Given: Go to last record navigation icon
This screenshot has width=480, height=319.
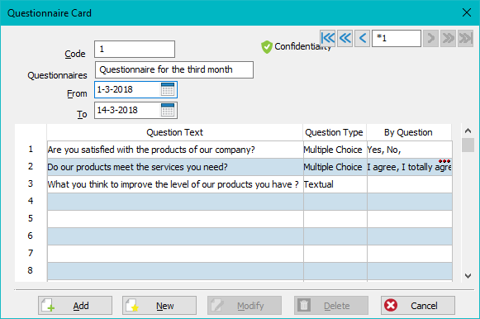Looking at the screenshot, I should coord(466,38).
